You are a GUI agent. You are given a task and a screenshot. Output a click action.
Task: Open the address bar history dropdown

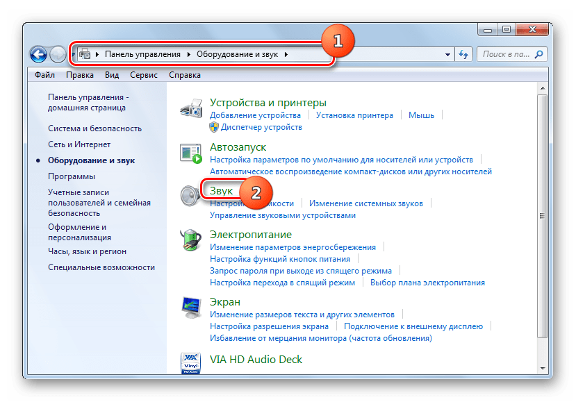[x=447, y=54]
